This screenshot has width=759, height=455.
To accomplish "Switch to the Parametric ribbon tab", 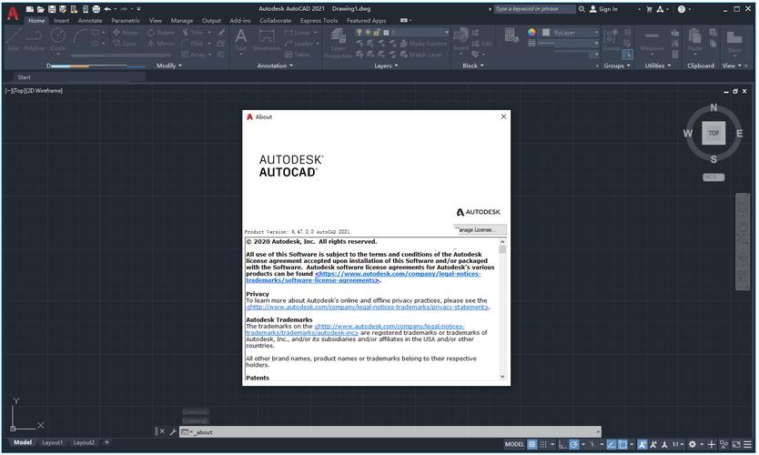I will 126,20.
